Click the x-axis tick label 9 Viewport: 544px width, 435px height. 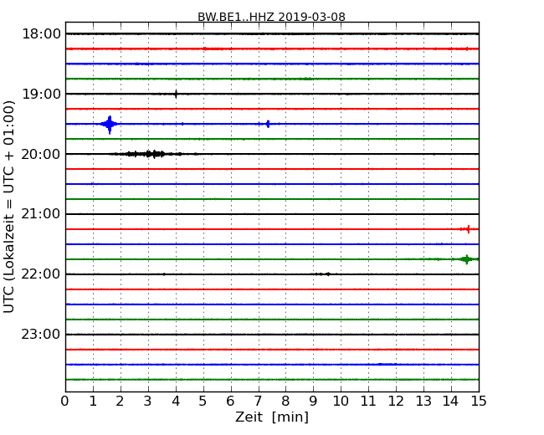point(313,401)
